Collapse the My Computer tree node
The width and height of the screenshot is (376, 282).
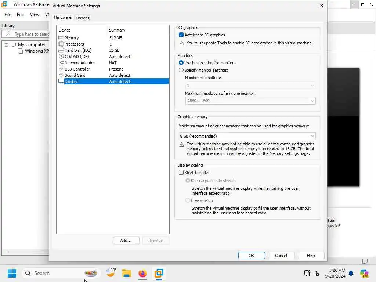[x=7, y=45]
